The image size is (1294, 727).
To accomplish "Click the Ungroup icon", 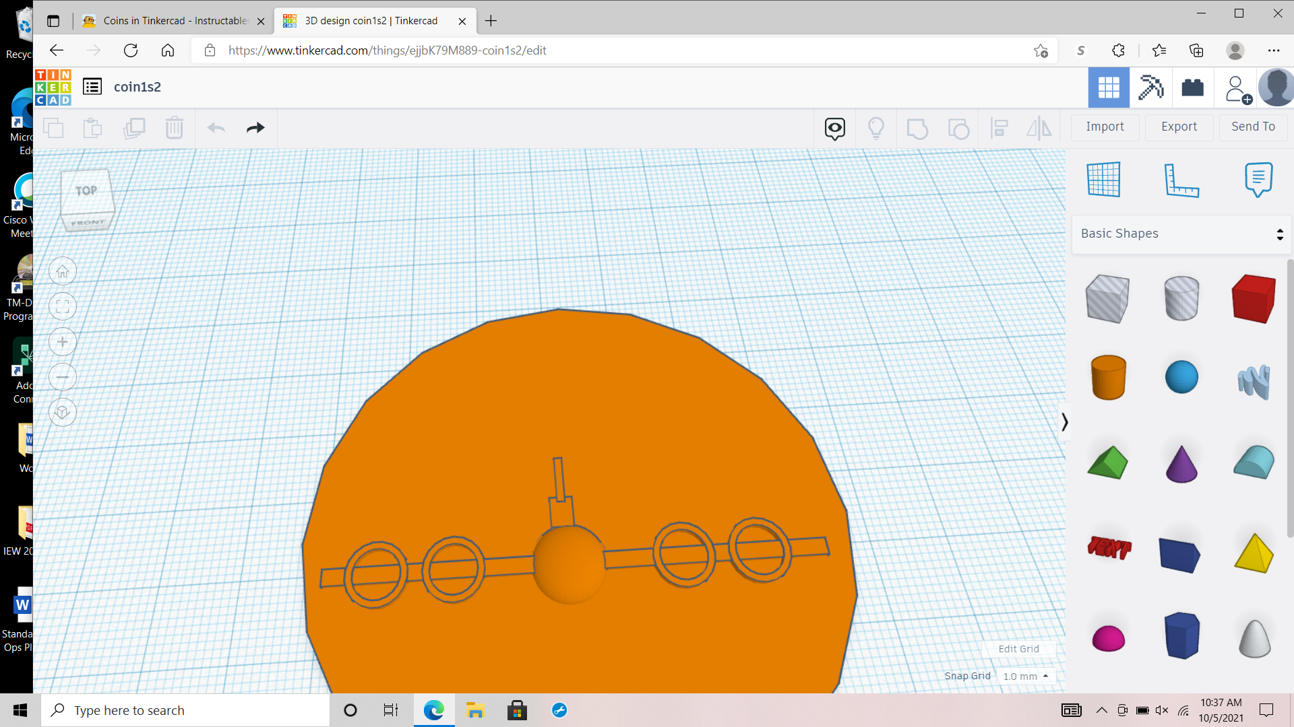I will pyautogui.click(x=959, y=128).
